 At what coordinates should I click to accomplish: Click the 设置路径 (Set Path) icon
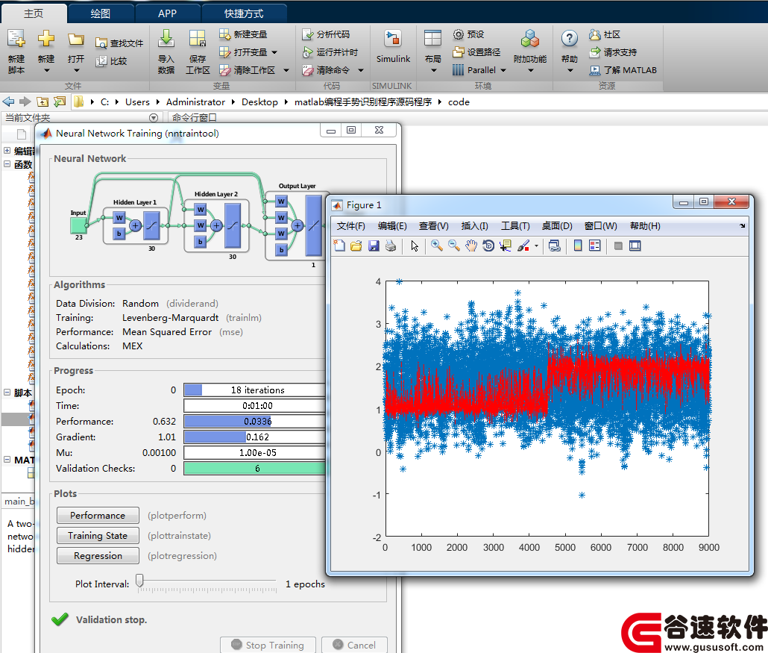(x=458, y=52)
